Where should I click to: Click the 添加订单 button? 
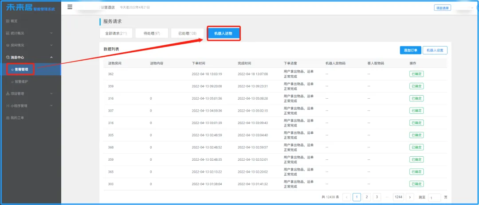(x=411, y=50)
